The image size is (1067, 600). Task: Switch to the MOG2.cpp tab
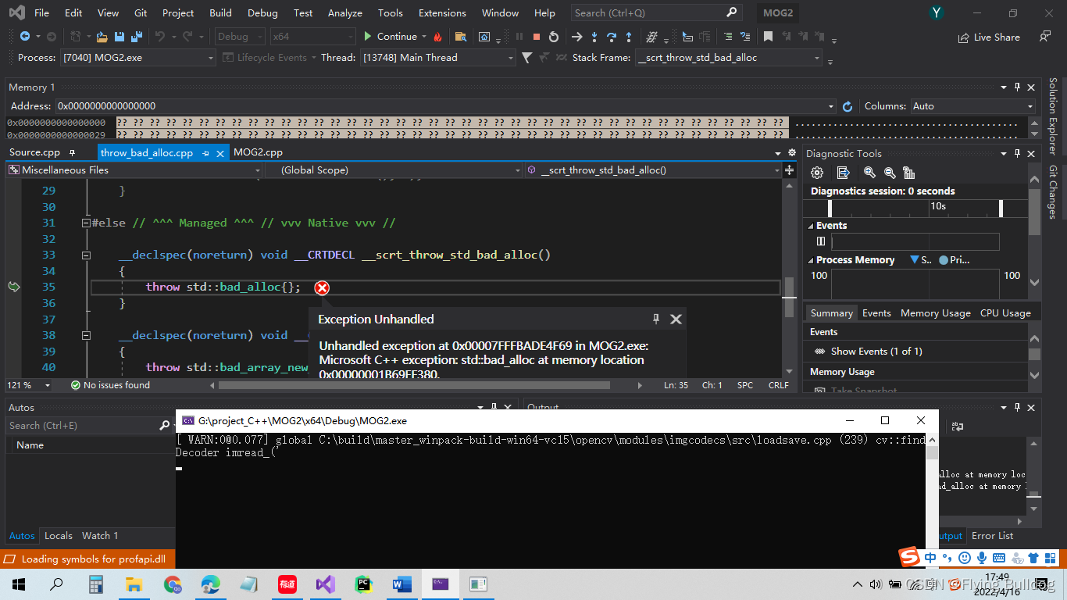[x=258, y=153]
